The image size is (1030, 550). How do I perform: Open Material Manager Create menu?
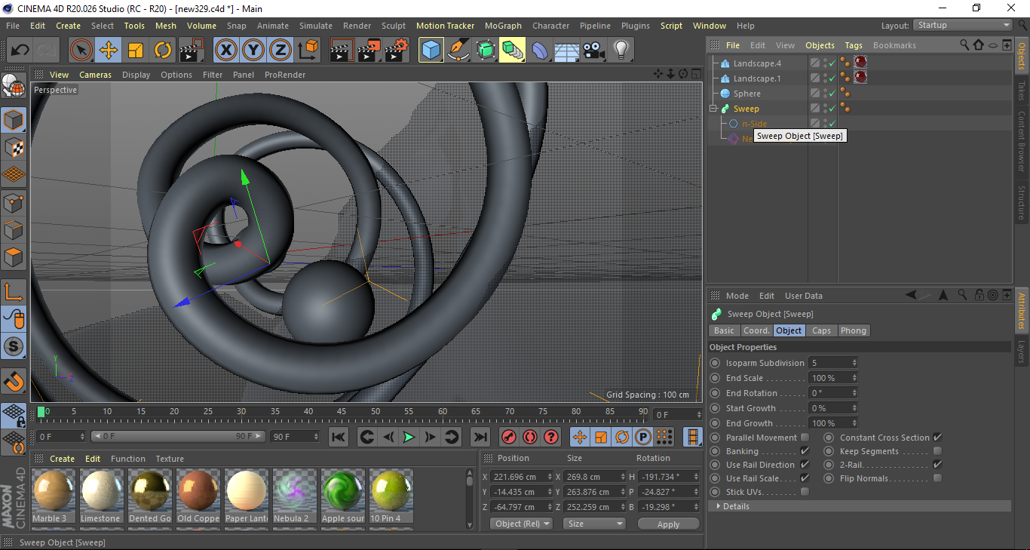coord(62,459)
